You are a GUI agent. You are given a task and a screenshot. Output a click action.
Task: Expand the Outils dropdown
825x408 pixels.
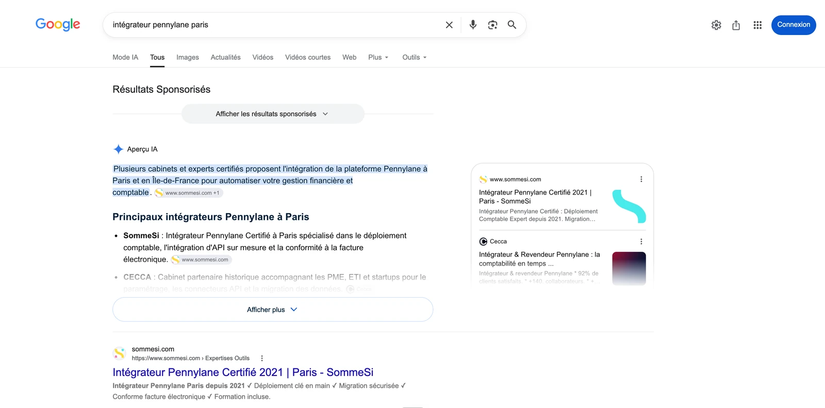point(415,57)
